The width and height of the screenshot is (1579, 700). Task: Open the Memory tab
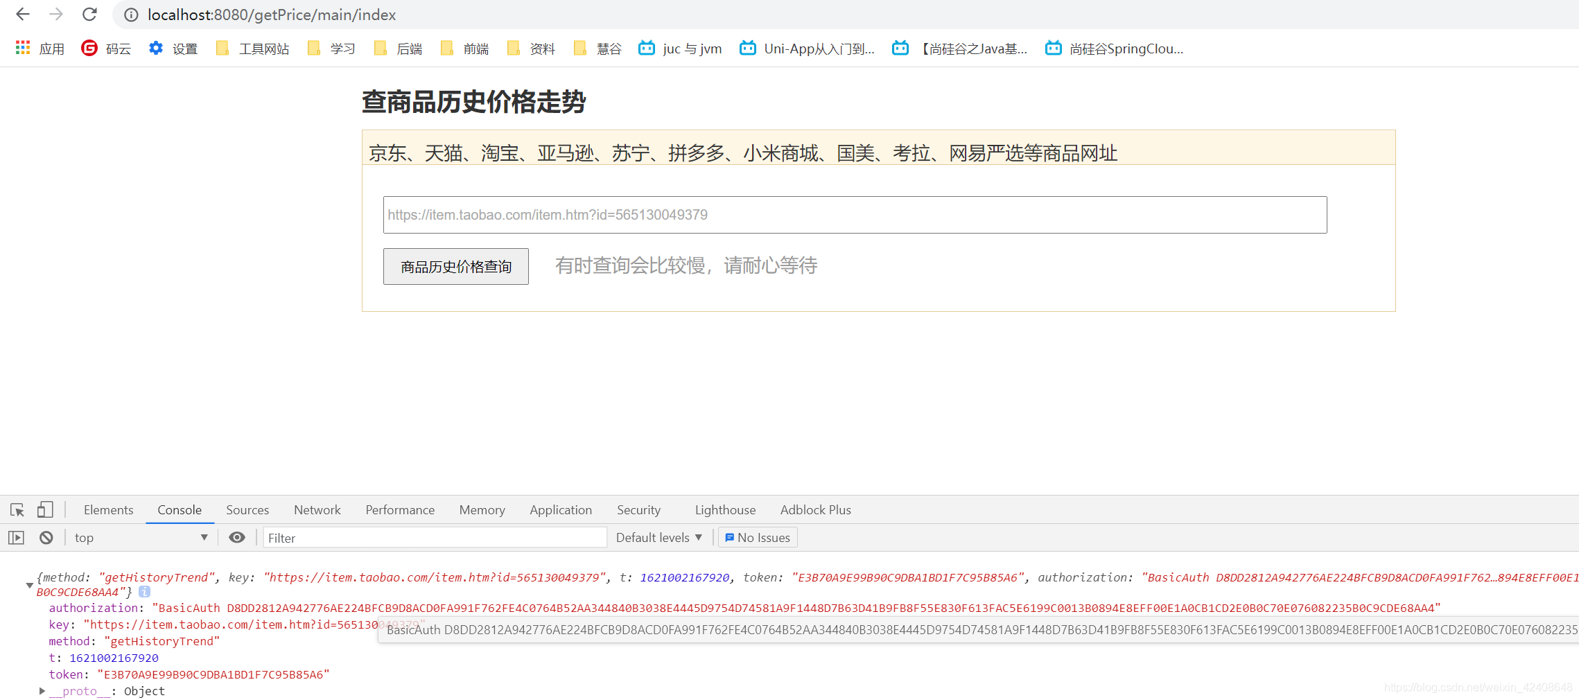[482, 510]
